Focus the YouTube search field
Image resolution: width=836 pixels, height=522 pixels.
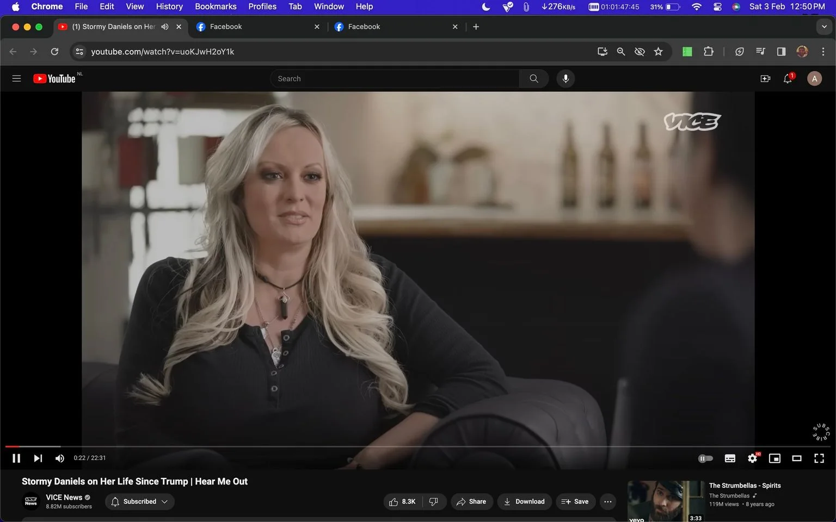pos(395,78)
